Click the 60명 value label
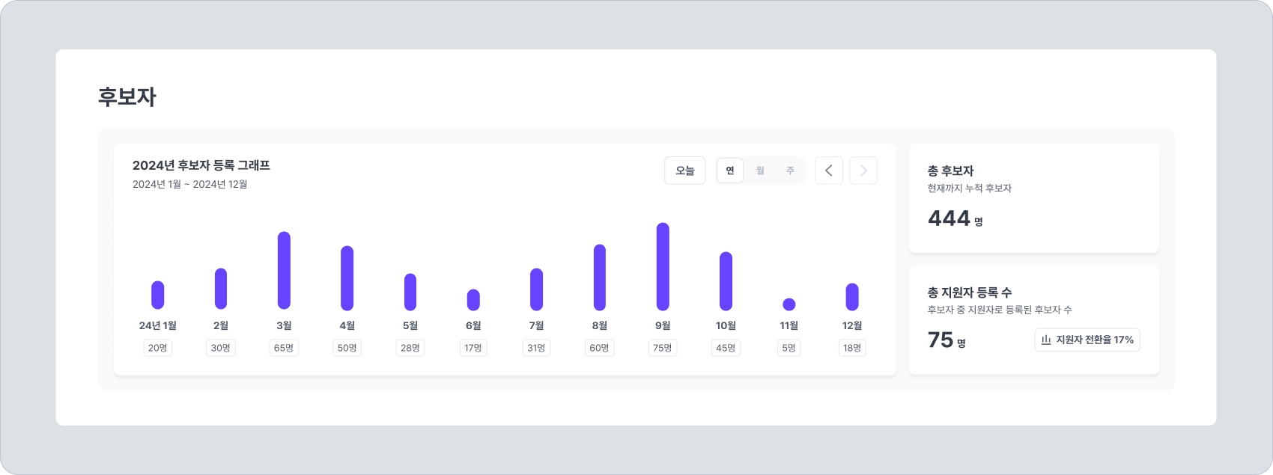1273x475 pixels. [x=600, y=348]
